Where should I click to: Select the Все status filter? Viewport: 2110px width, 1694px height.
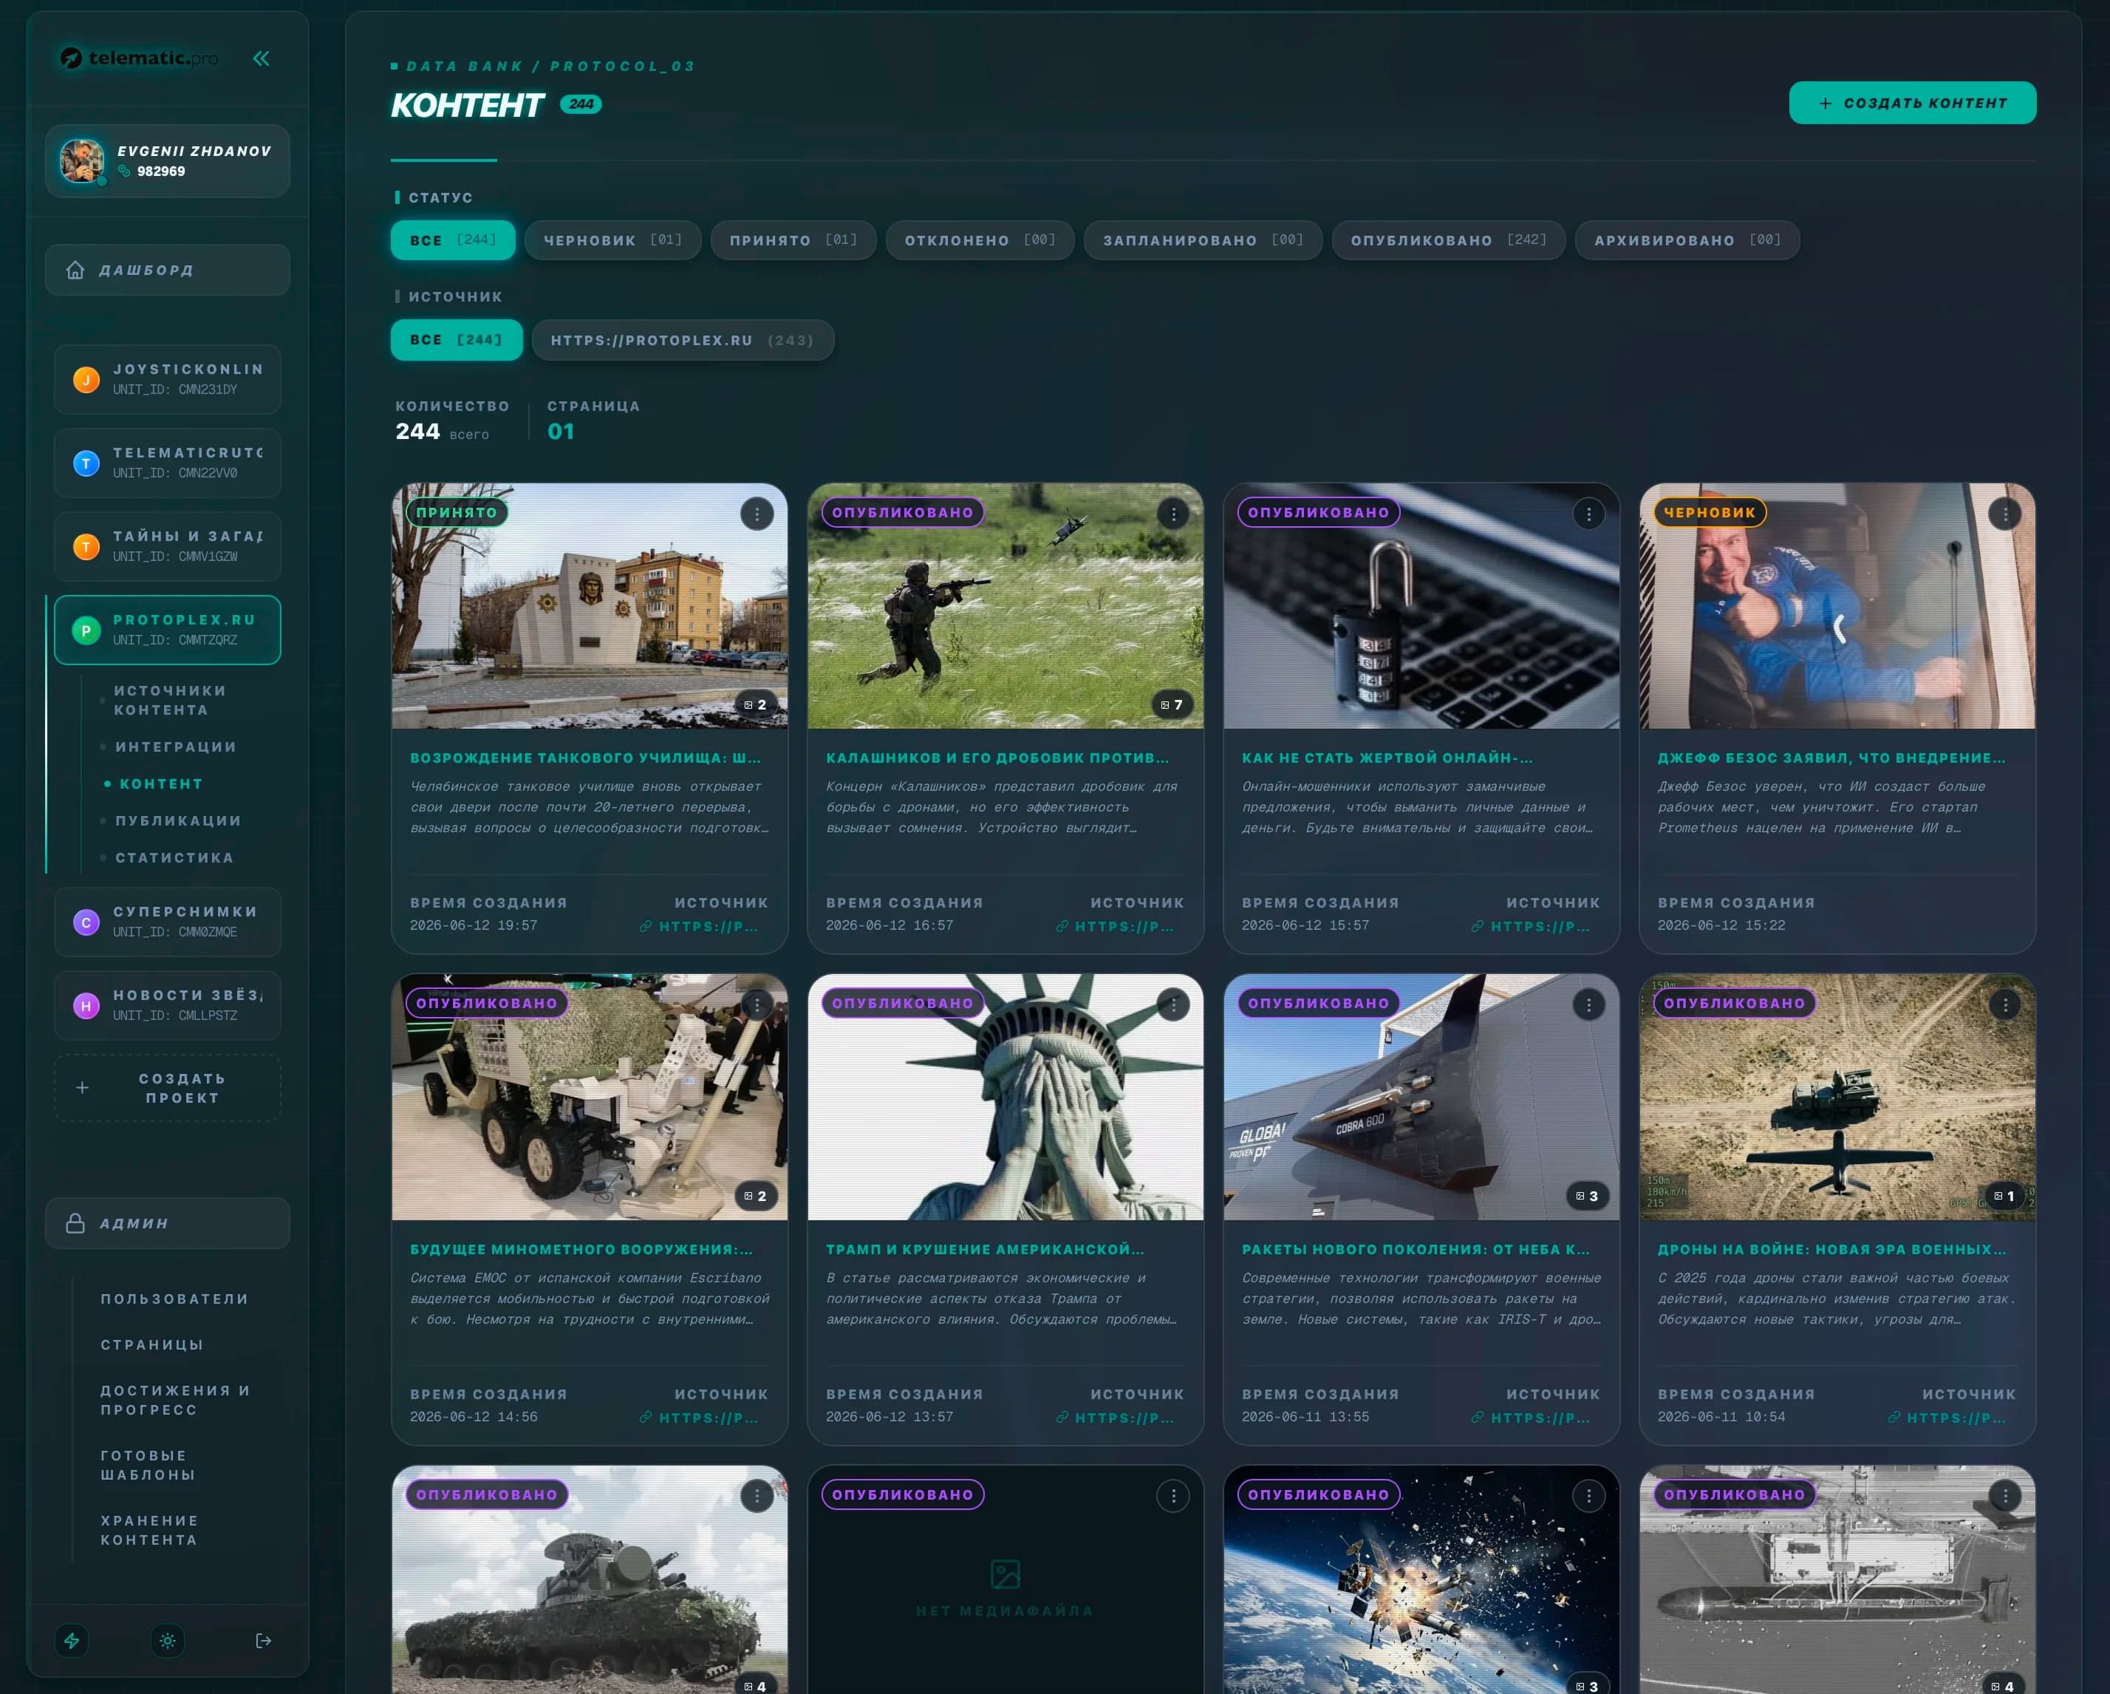click(x=452, y=240)
